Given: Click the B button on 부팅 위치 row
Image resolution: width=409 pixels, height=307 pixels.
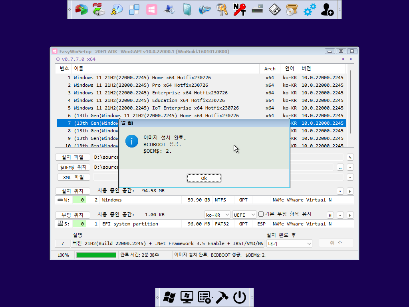Looking at the screenshot, I should point(330,215).
